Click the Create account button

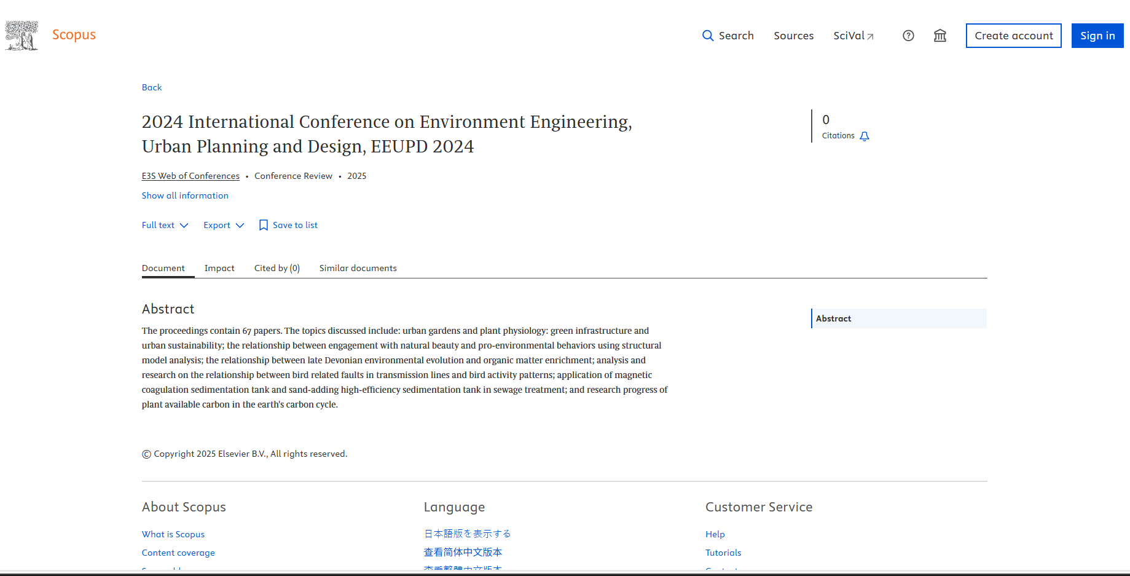point(1013,36)
